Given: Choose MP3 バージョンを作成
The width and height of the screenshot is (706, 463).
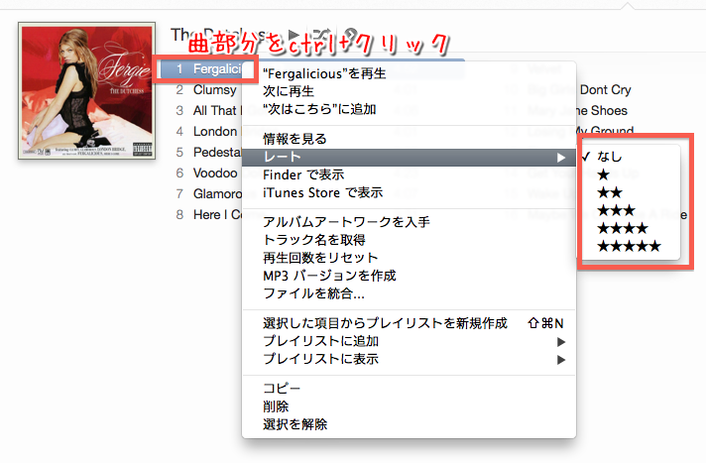Looking at the screenshot, I should pos(409,276).
